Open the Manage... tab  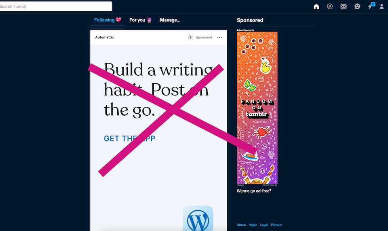click(170, 20)
